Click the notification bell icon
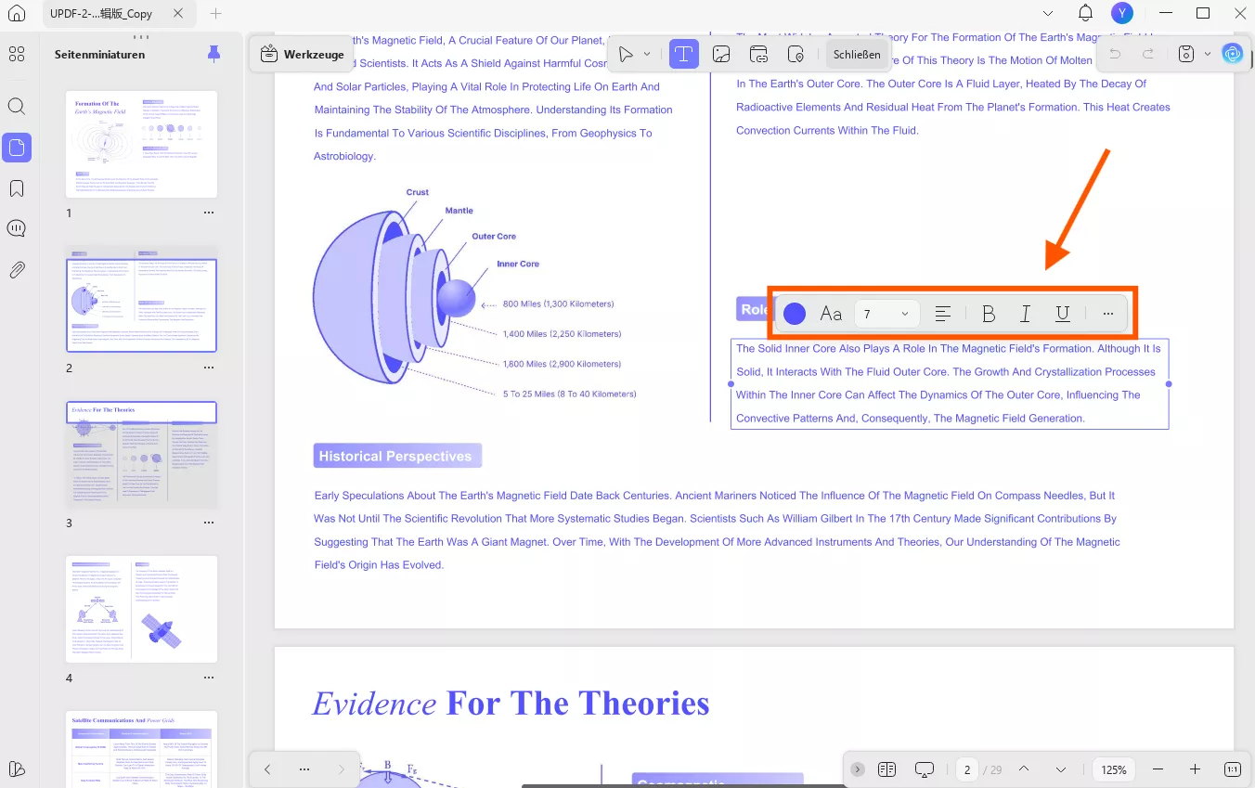Image resolution: width=1255 pixels, height=788 pixels. coord(1085,13)
